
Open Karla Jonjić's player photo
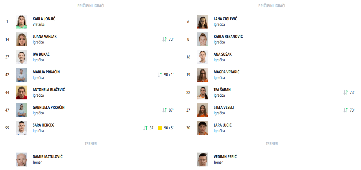click(x=22, y=22)
